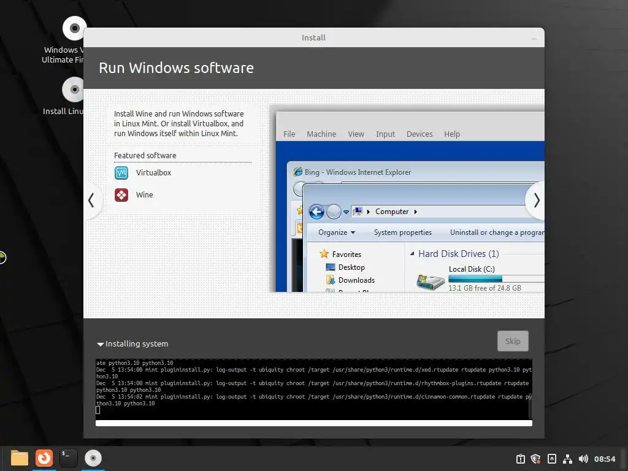Click Input menu in the slideshow screenshot
Viewport: 628px width, 471px height.
(385, 134)
